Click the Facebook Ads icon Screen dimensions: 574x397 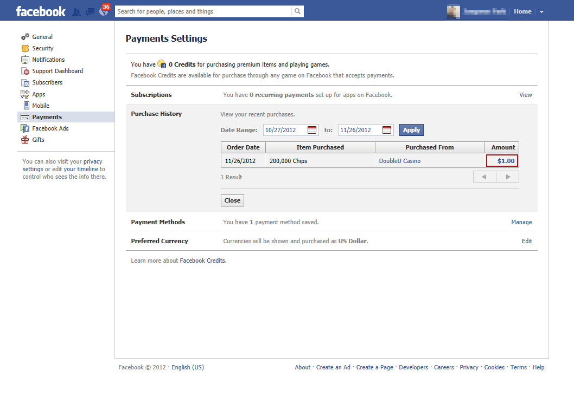click(x=25, y=128)
